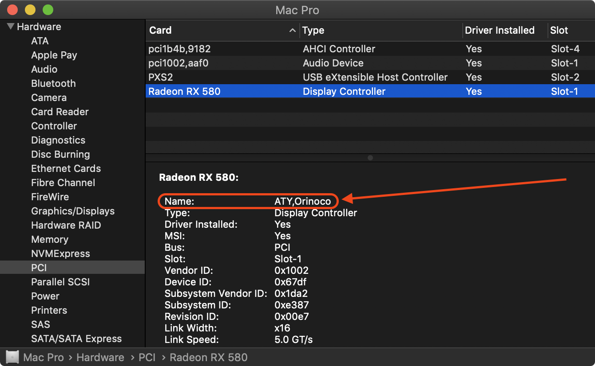Sort by Driver Installed column header
Image resolution: width=595 pixels, height=366 pixels.
point(500,30)
